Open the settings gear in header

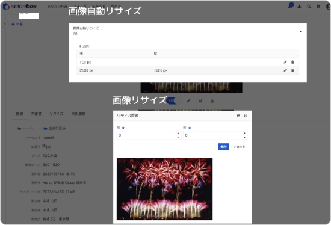(x=318, y=7)
